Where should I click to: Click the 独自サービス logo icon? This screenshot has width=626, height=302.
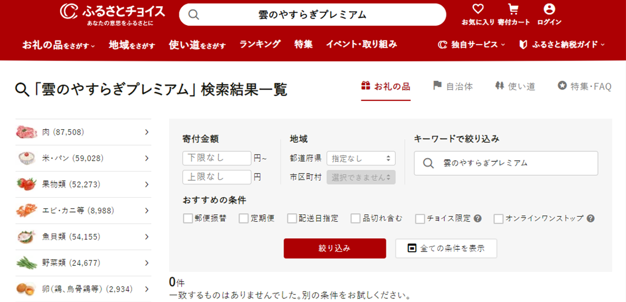click(x=442, y=45)
